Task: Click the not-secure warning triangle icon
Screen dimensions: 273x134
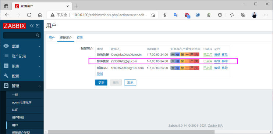Action: pos(52,15)
